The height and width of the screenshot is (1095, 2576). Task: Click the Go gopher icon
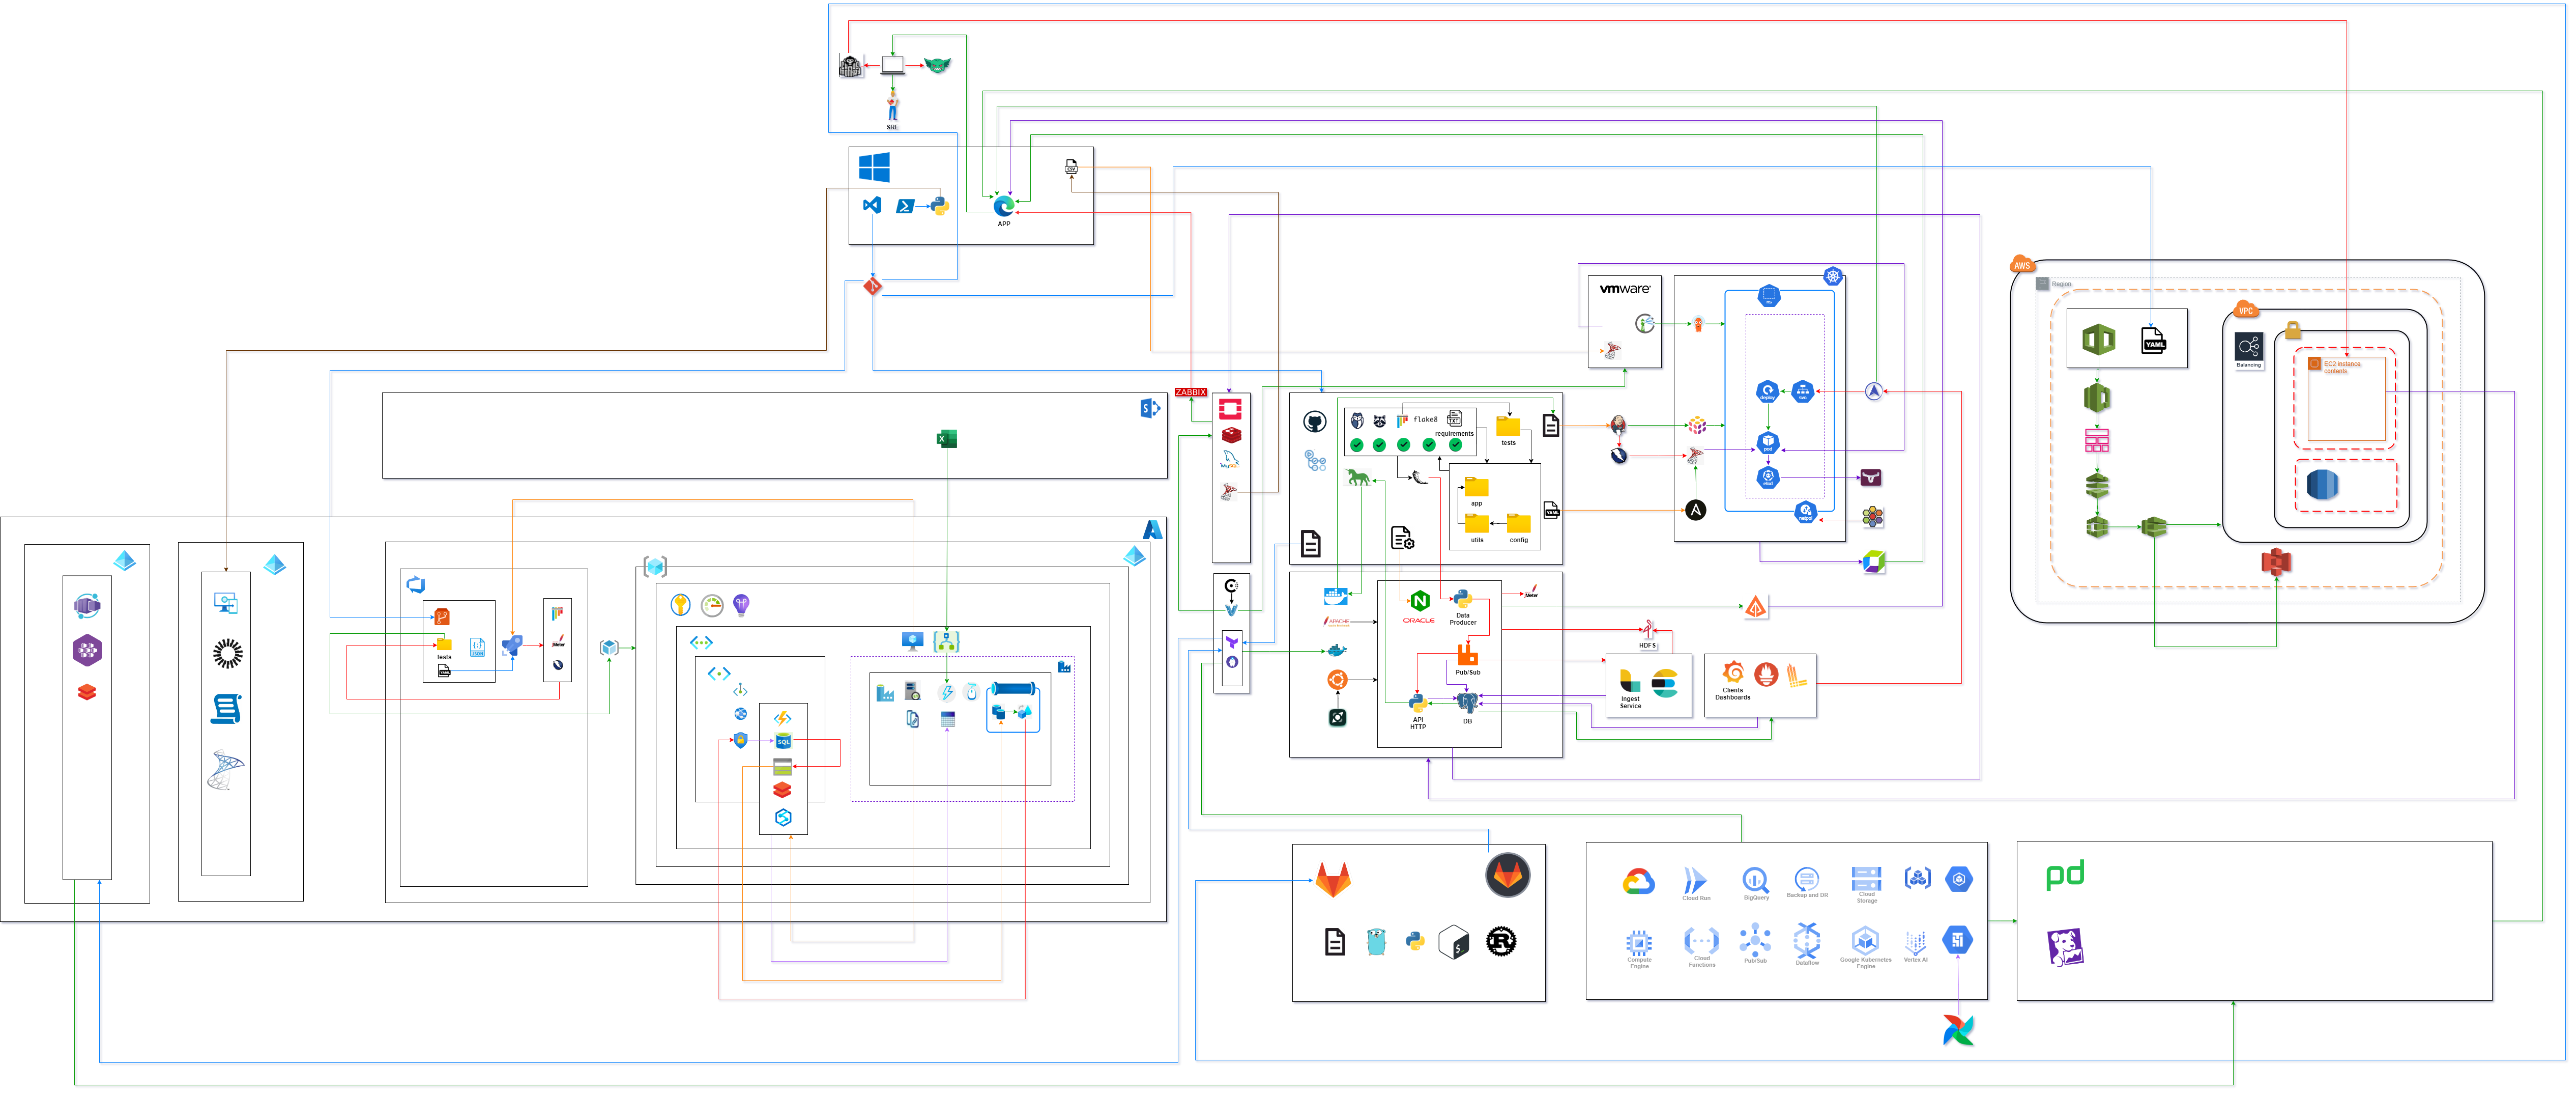click(1377, 941)
